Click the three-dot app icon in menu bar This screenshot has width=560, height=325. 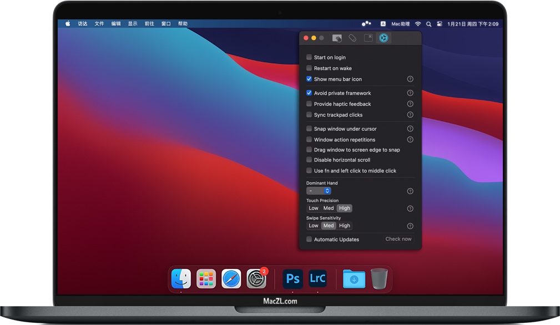tap(366, 24)
